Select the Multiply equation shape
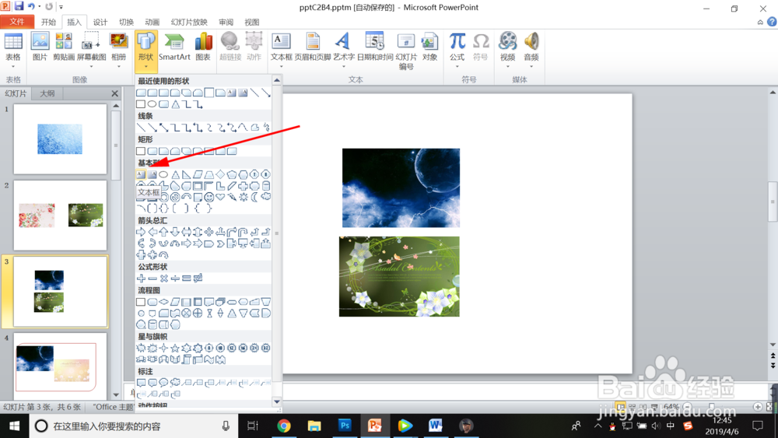The image size is (778, 438). pyautogui.click(x=163, y=279)
